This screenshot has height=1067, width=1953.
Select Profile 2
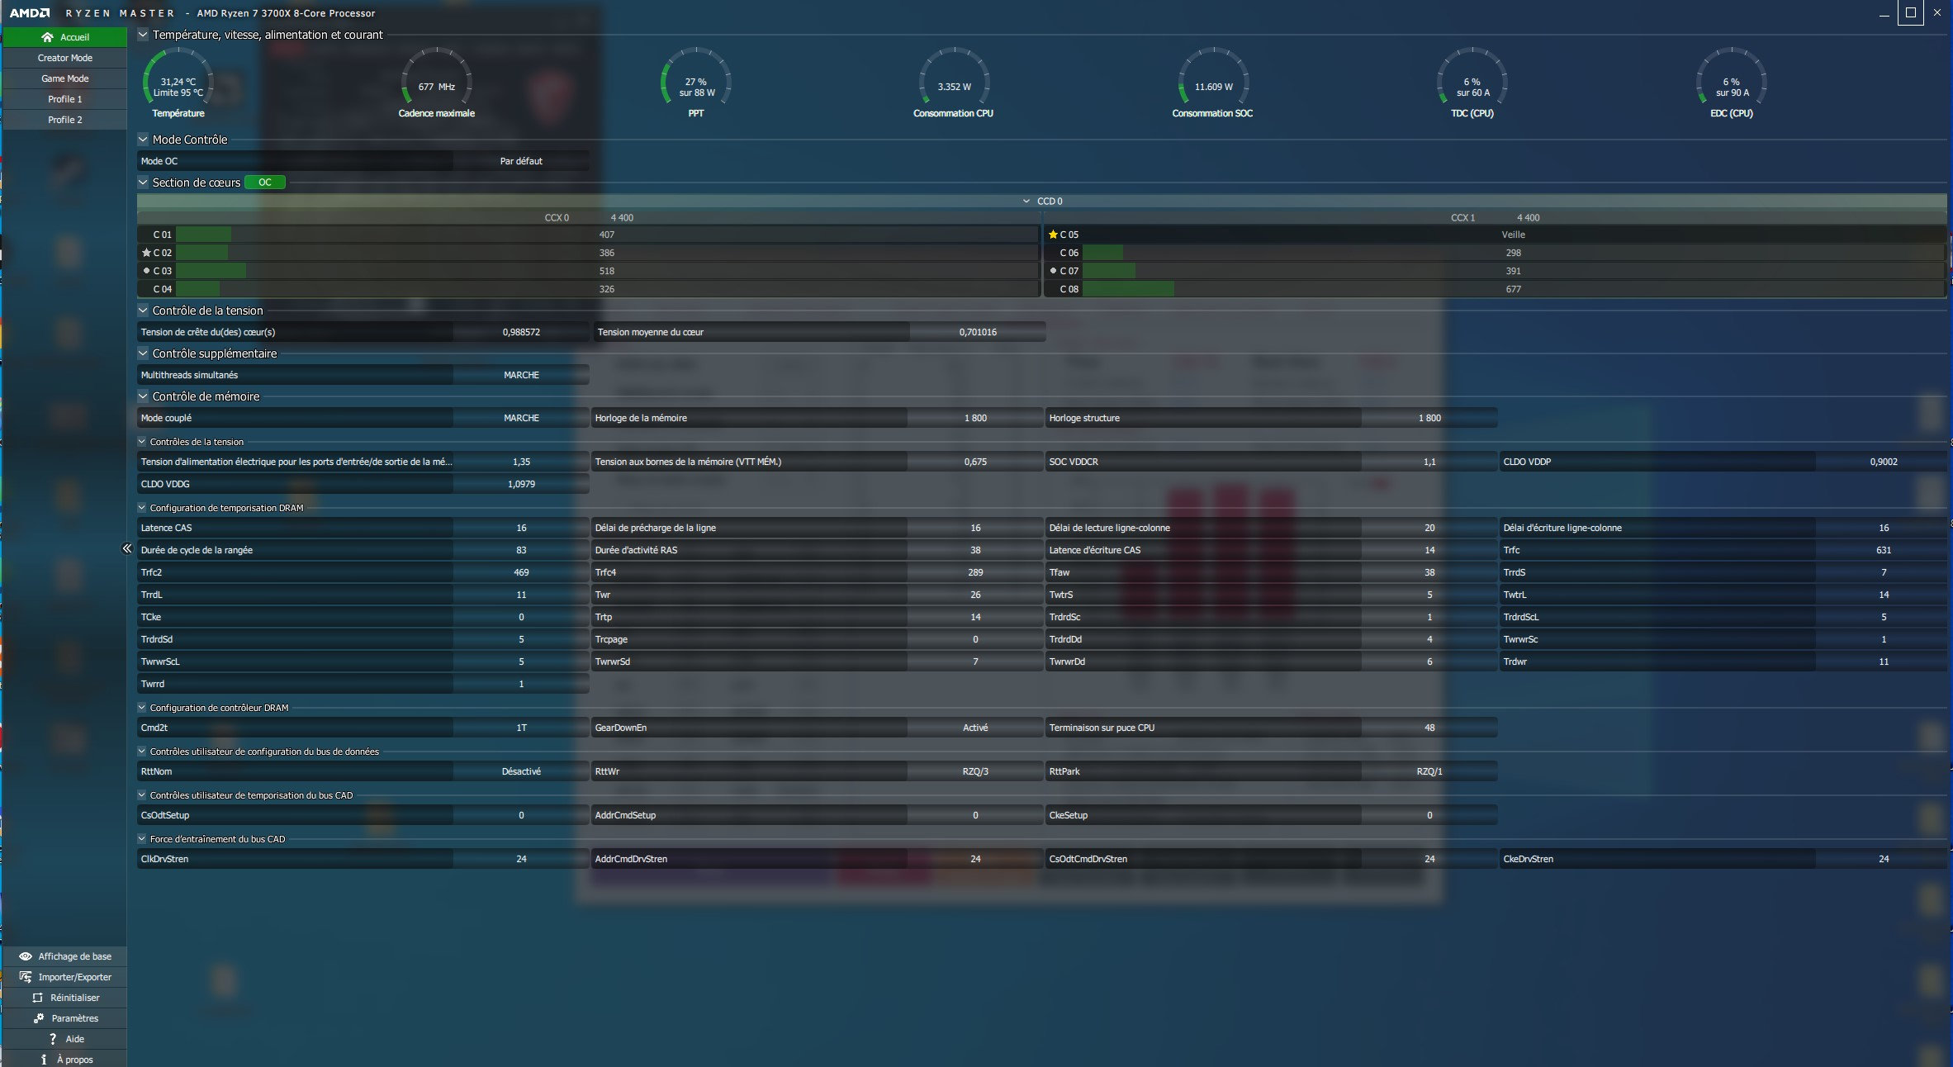pos(65,120)
